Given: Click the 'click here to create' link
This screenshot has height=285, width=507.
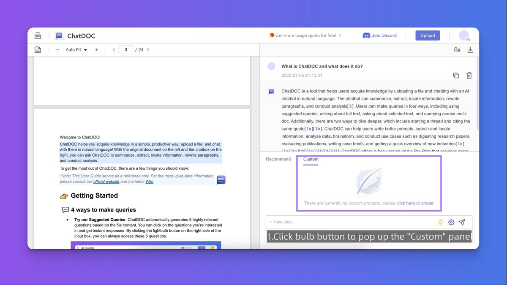Looking at the screenshot, I should pyautogui.click(x=415, y=203).
